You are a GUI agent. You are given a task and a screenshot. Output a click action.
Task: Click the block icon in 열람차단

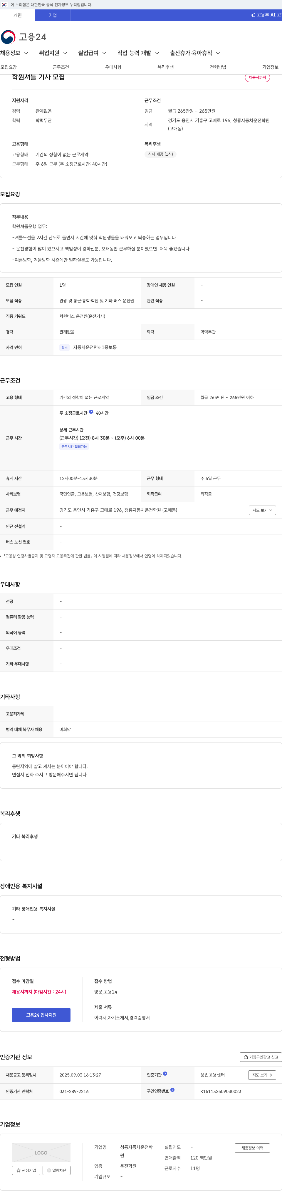click(49, 1171)
